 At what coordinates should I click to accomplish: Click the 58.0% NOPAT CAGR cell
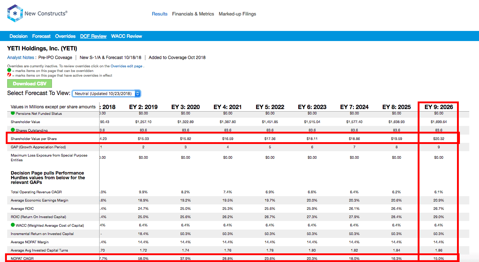click(x=143, y=258)
